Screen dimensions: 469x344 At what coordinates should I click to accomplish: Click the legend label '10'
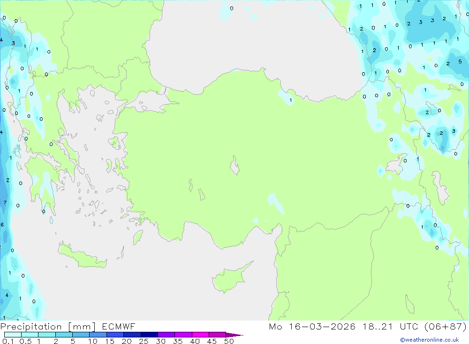tap(93, 341)
